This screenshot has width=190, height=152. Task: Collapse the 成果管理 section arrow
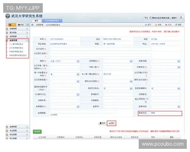click(x=27, y=41)
